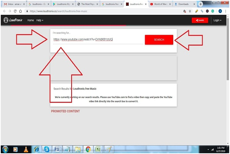The image size is (230, 154).
Task: Close the active Loudtronix.free tab
Action: (146, 4)
